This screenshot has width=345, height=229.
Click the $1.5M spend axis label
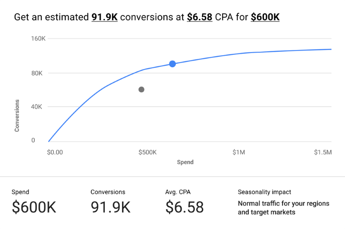pyautogui.click(x=323, y=152)
